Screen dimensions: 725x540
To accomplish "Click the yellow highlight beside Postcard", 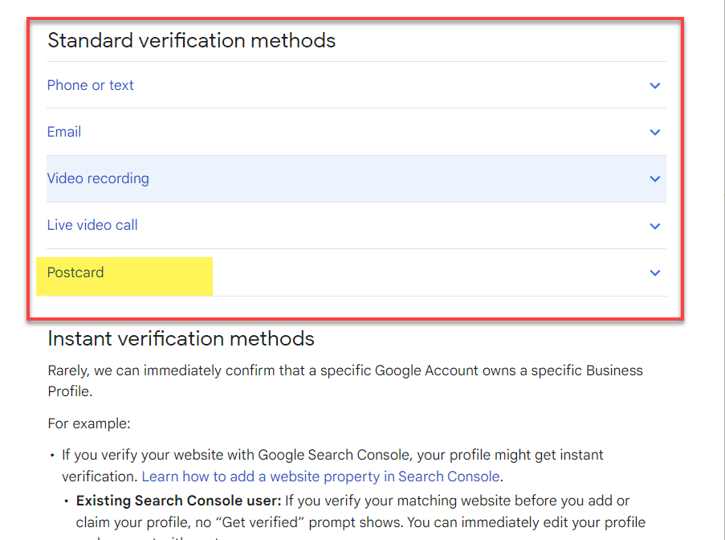I will point(161,276).
